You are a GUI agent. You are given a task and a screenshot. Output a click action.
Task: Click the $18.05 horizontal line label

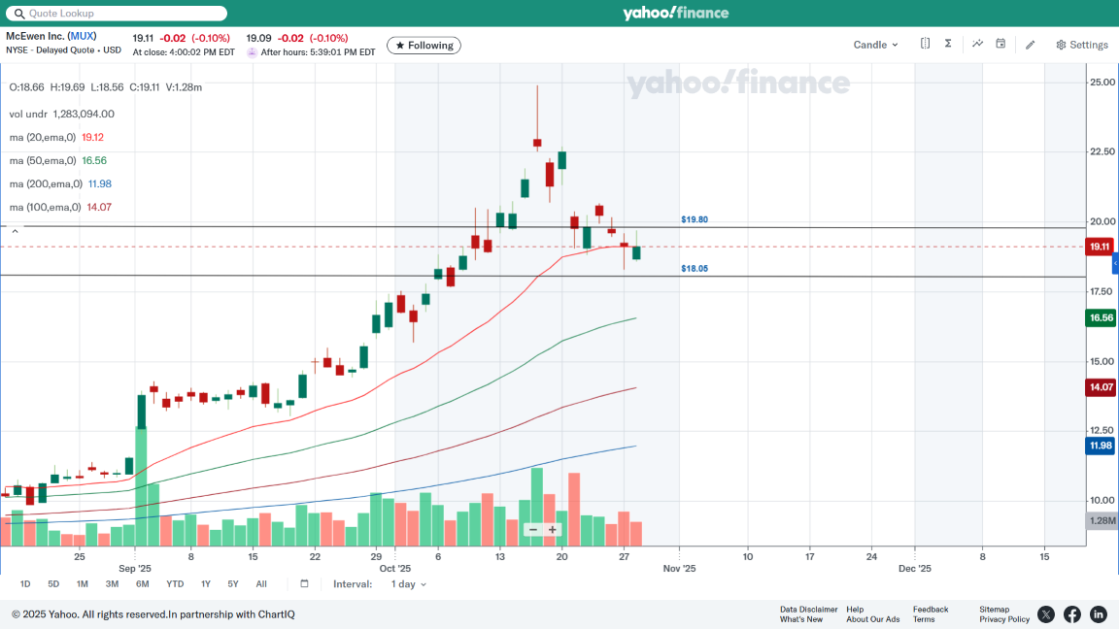coord(695,269)
